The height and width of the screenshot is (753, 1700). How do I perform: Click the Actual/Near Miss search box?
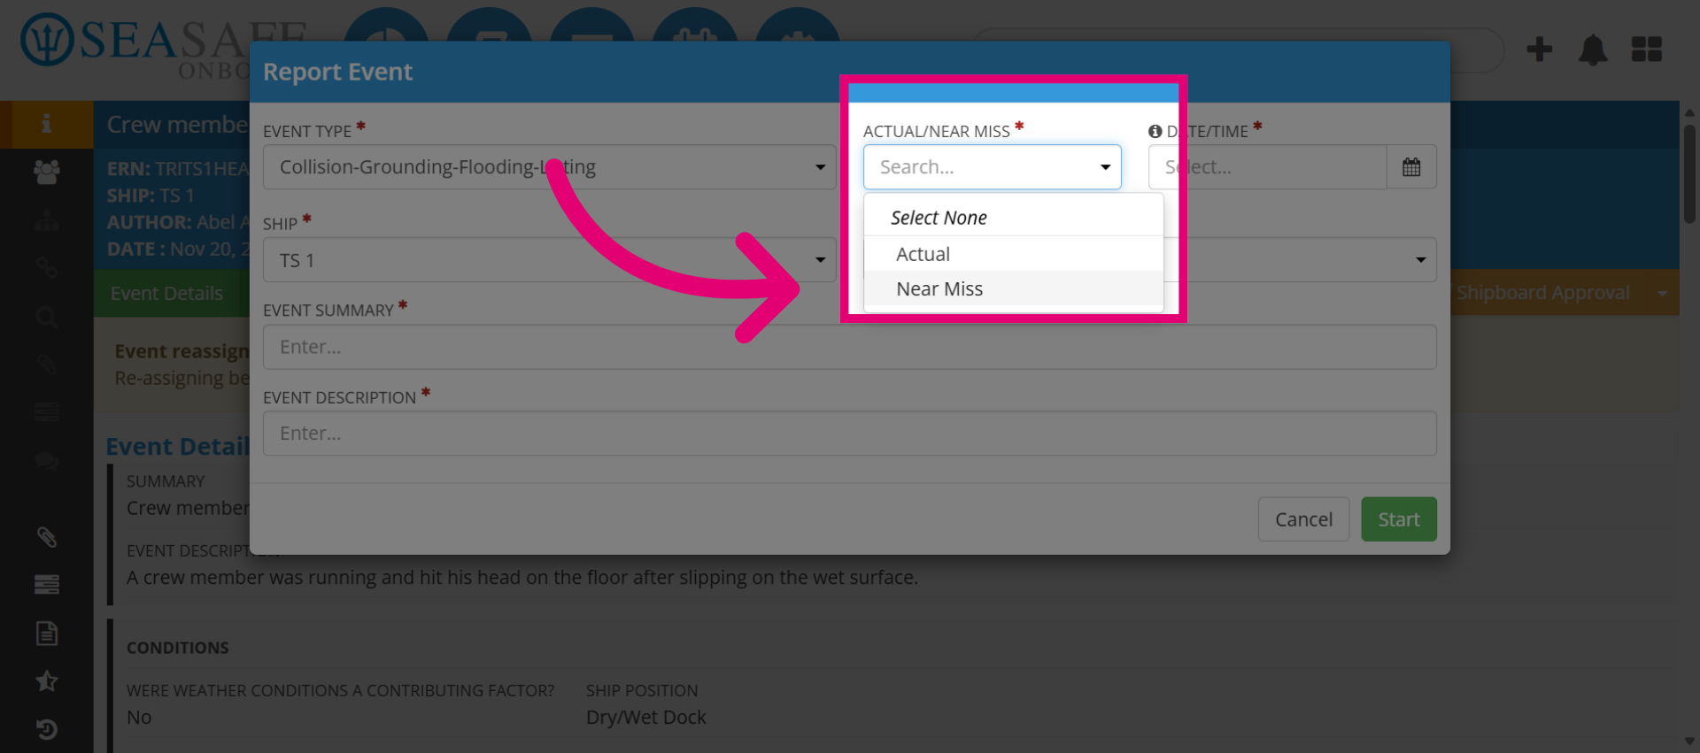pos(992,167)
